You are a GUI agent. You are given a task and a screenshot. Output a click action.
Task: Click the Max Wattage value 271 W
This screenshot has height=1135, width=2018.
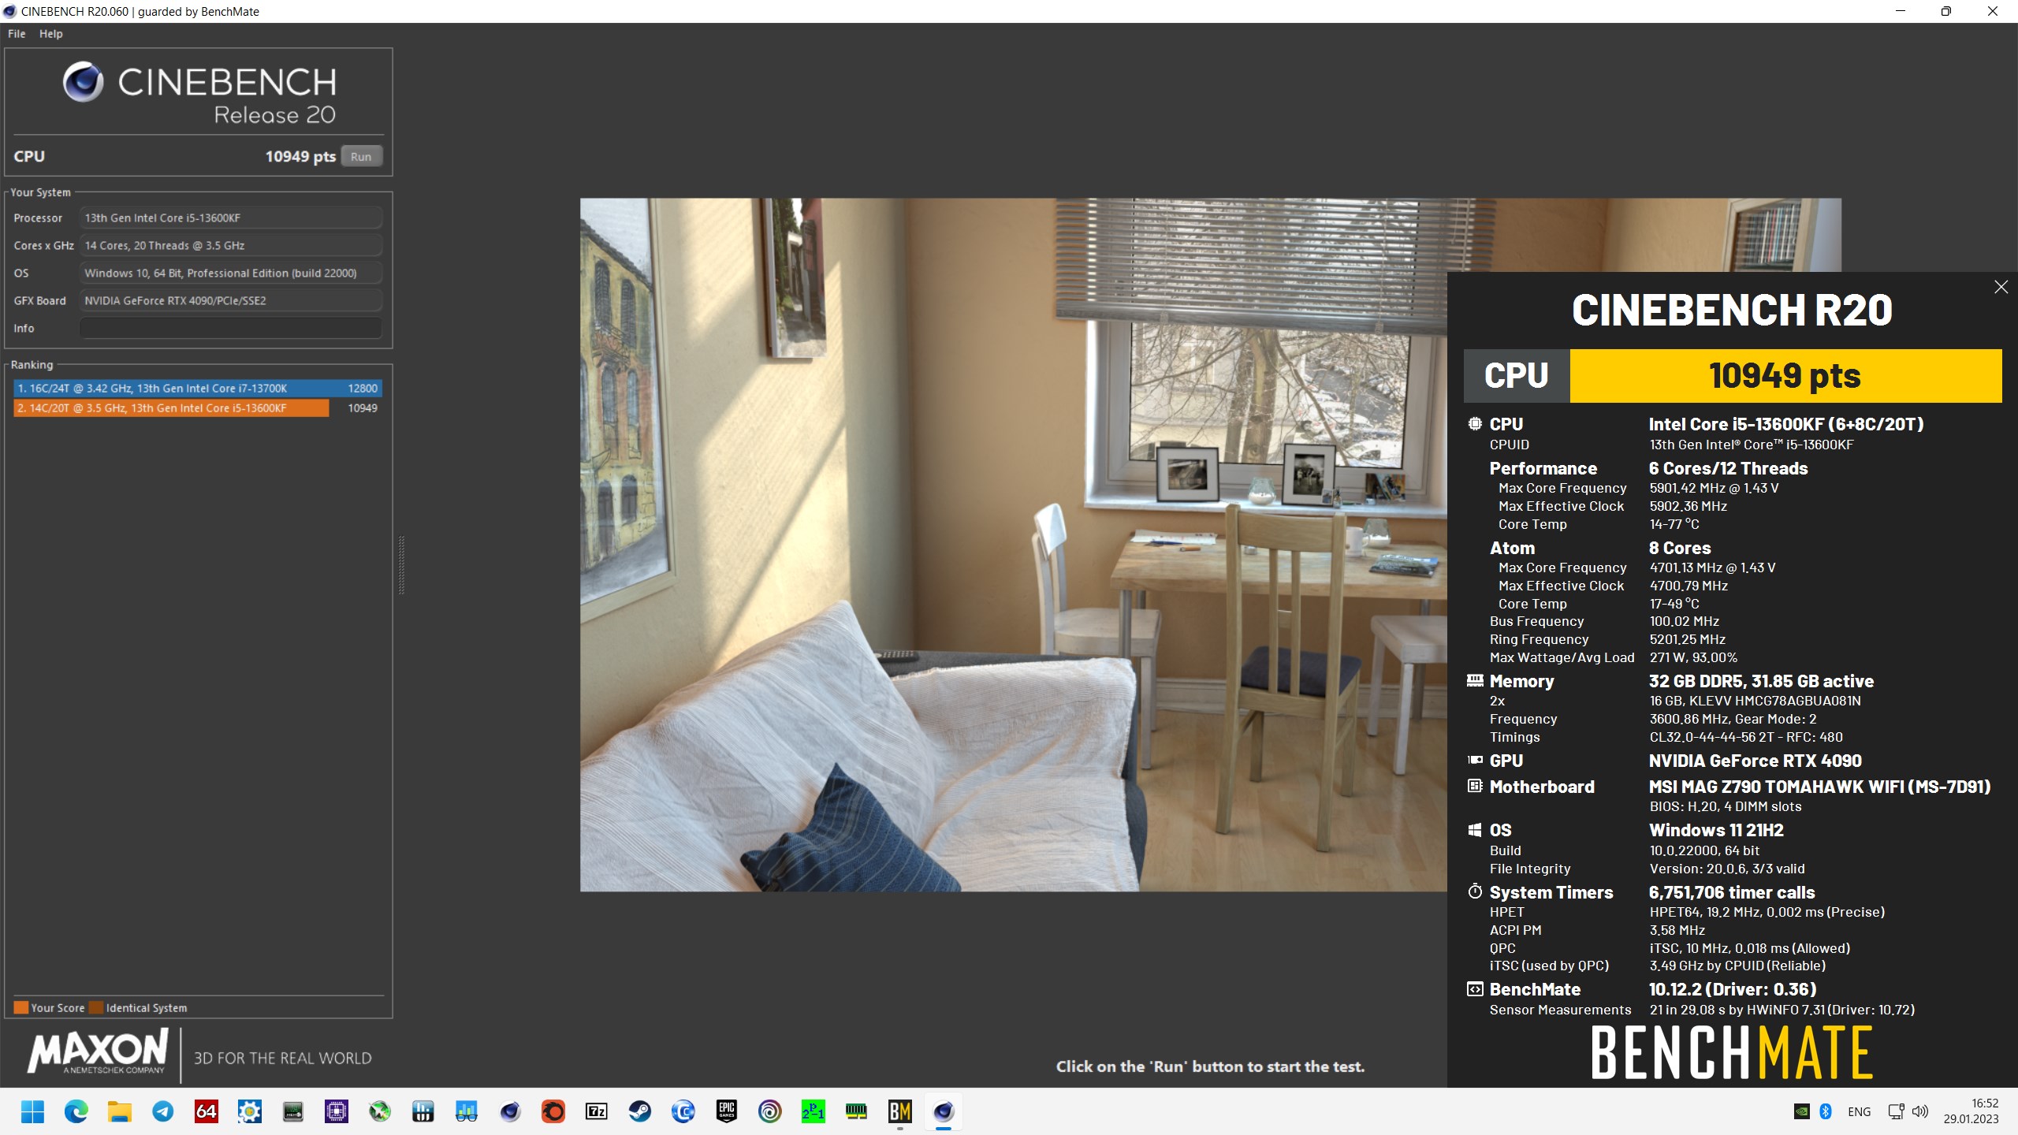click(1693, 657)
